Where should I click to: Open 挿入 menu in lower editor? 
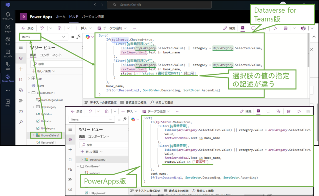pos(130,111)
